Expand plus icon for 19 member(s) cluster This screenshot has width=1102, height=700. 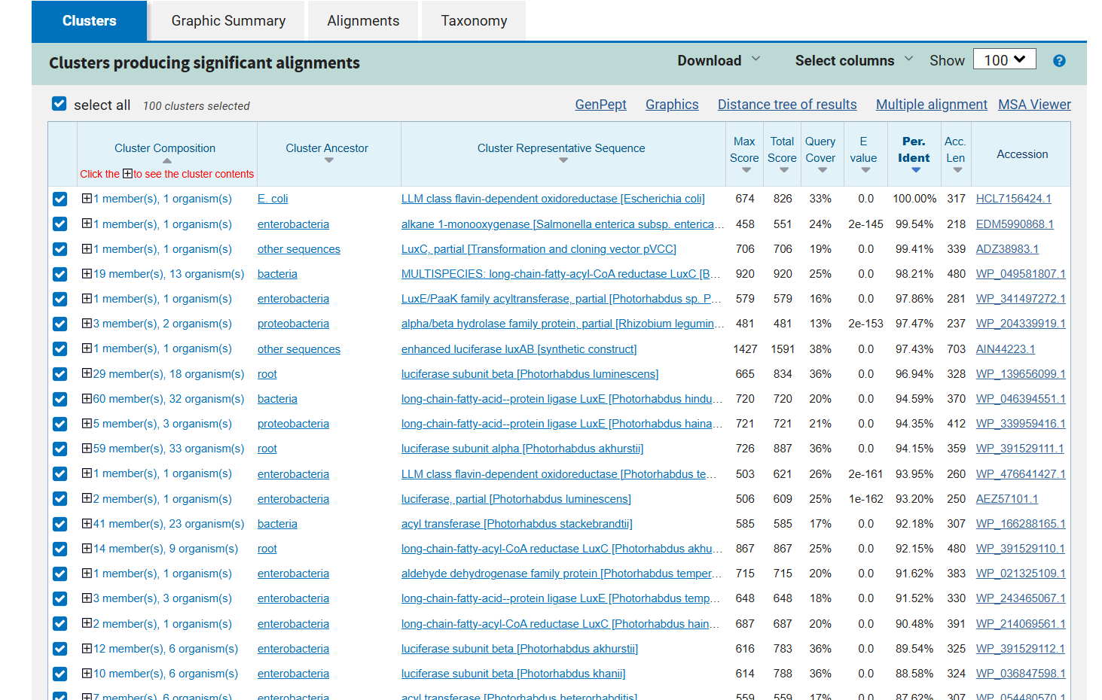87,273
